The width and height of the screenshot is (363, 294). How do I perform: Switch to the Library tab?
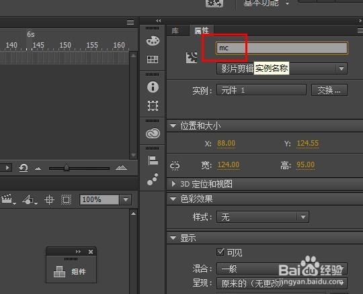coord(175,30)
